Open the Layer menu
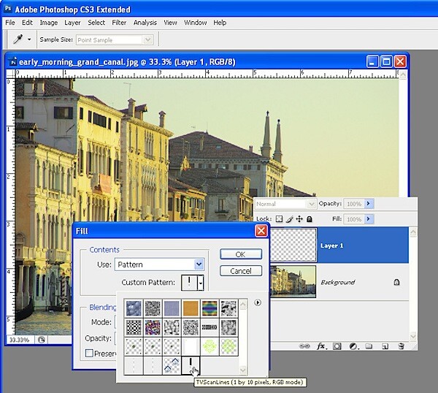The width and height of the screenshot is (438, 393). [x=72, y=23]
